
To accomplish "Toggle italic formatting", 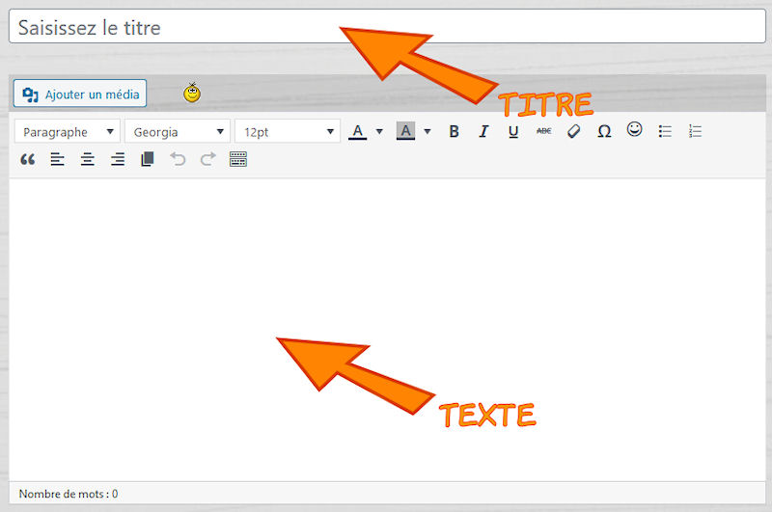I will (x=483, y=131).
